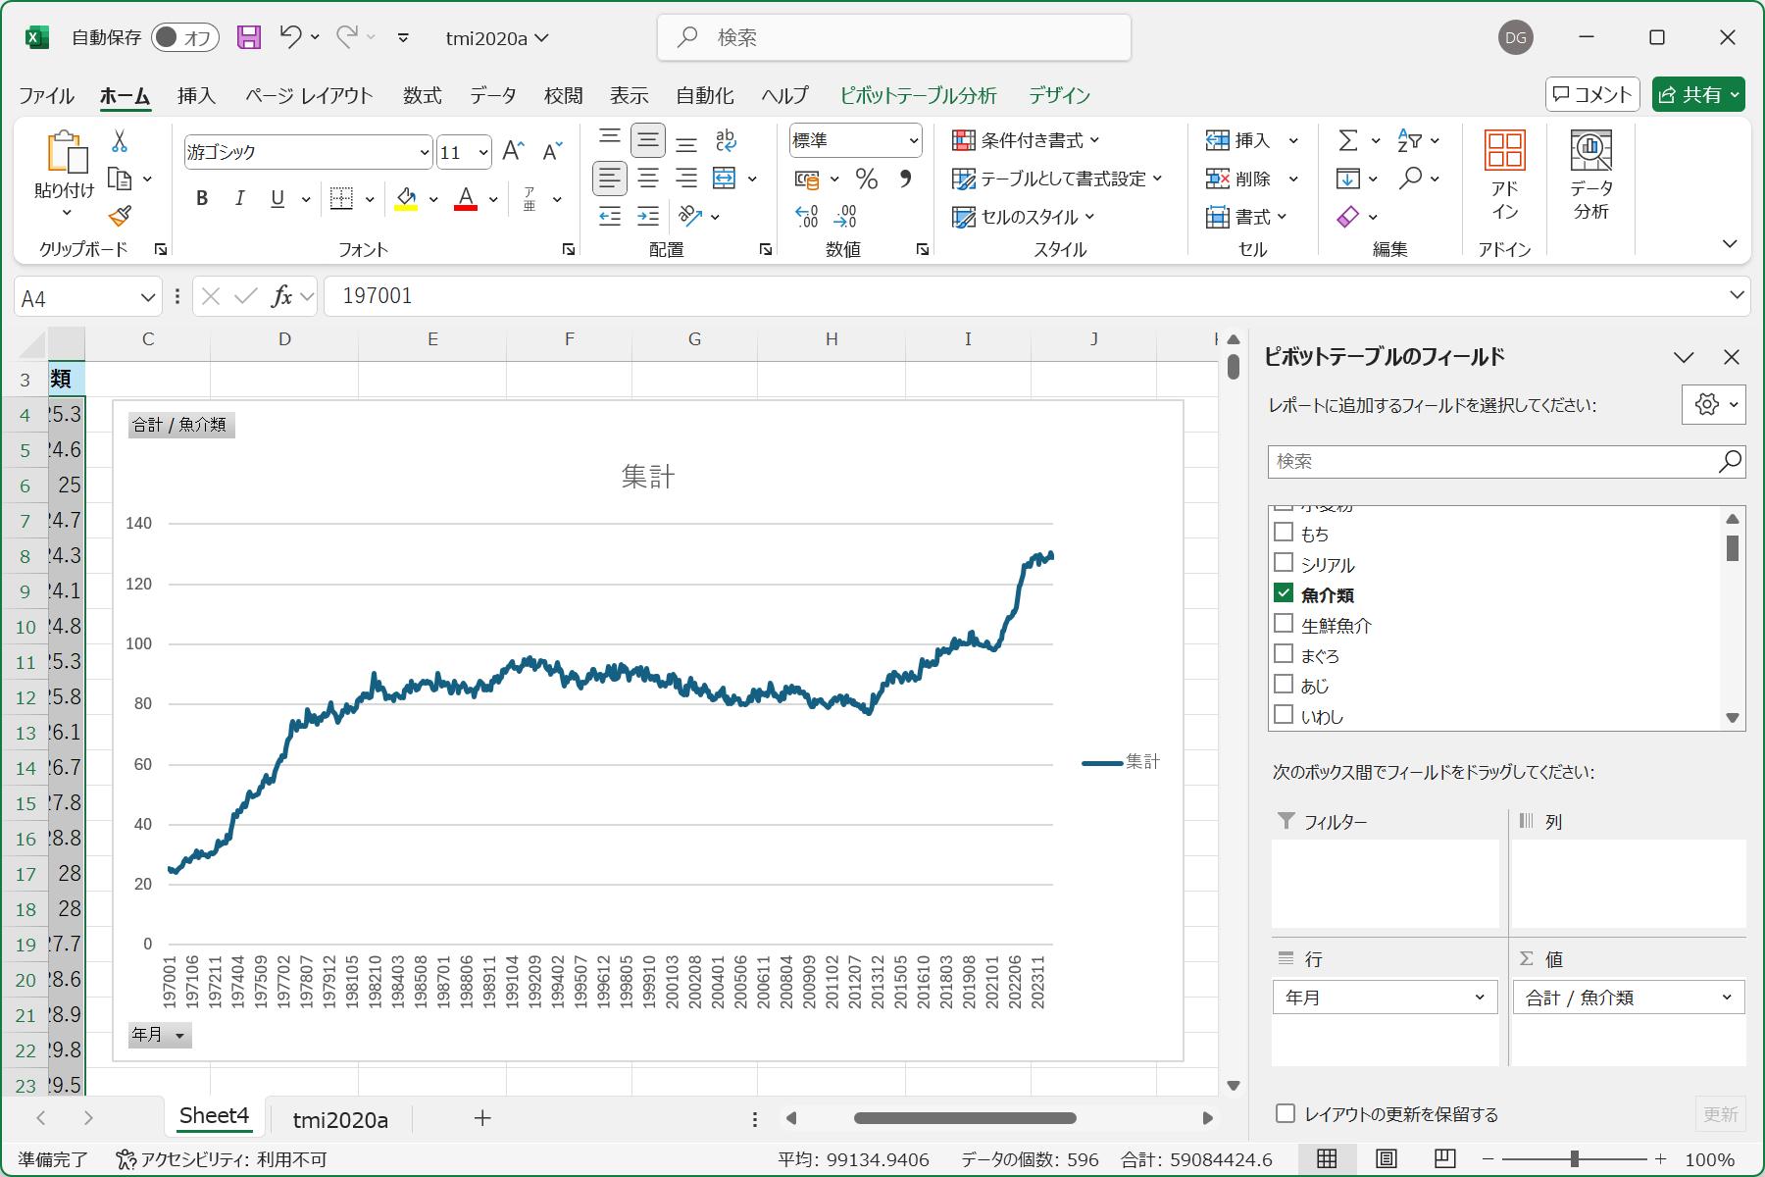Check the まぐろ field checkbox

[x=1284, y=654]
